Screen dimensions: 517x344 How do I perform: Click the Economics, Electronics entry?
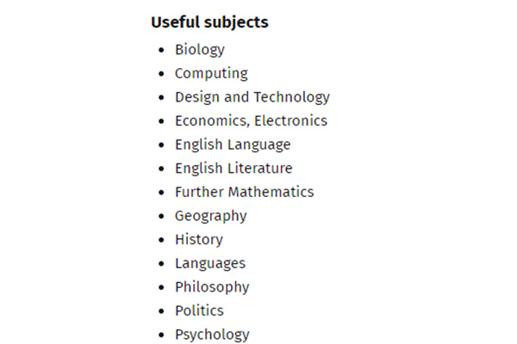(x=252, y=120)
